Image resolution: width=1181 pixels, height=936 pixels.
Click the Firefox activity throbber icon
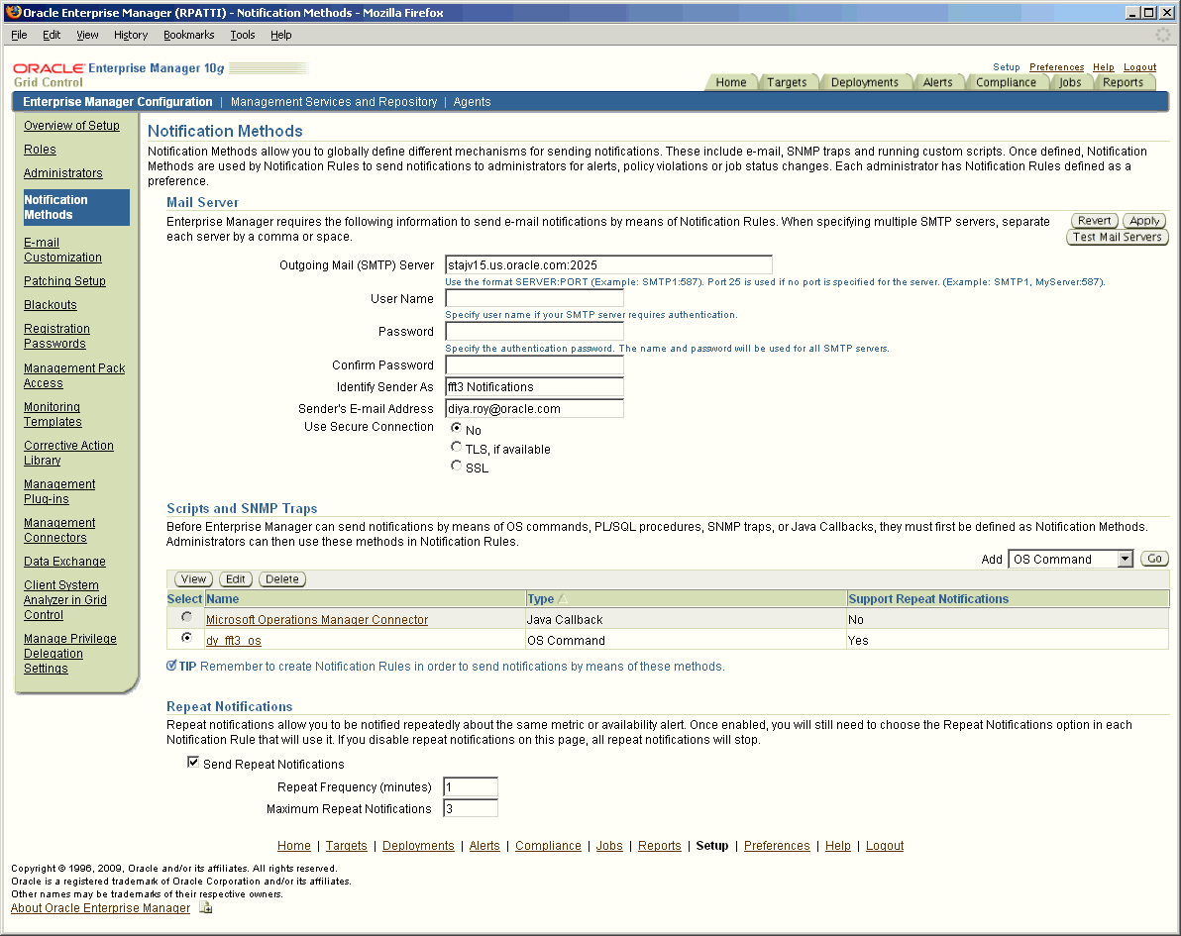(x=1163, y=35)
